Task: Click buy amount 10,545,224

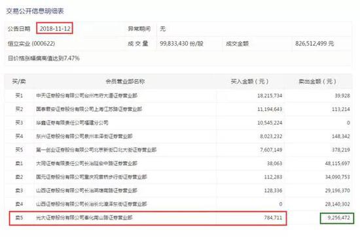Action: tap(270, 123)
